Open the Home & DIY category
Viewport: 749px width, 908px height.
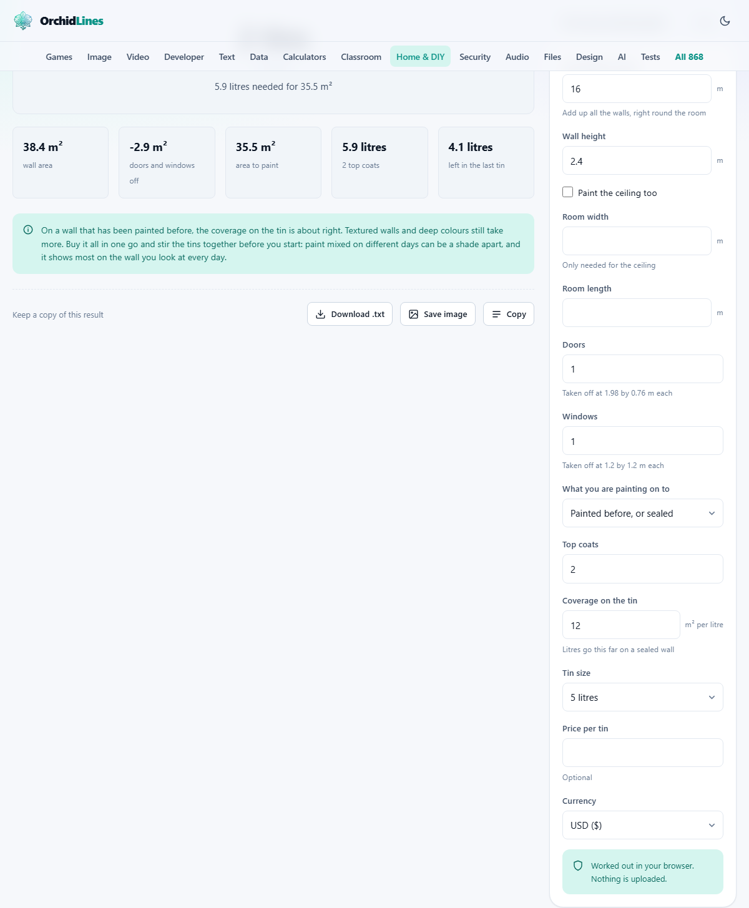pos(420,57)
